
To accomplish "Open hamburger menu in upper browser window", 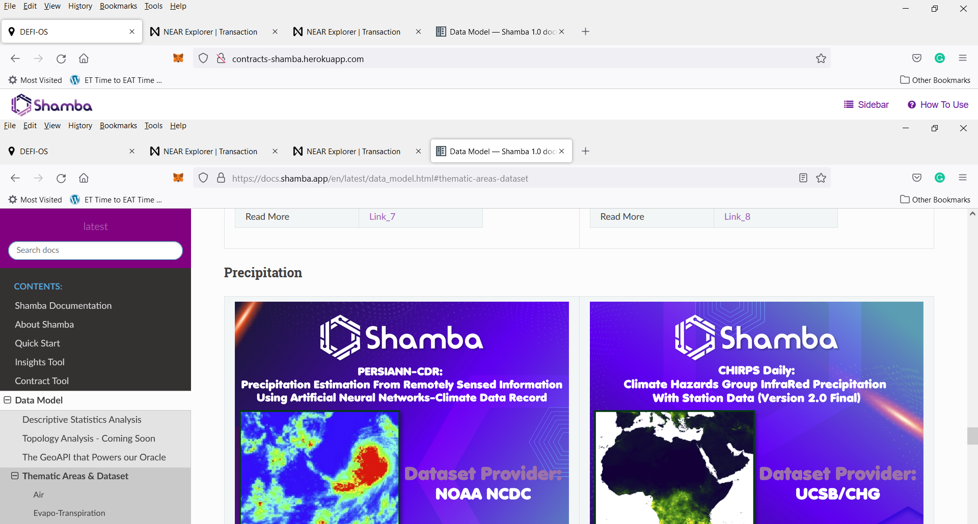I will [x=963, y=58].
